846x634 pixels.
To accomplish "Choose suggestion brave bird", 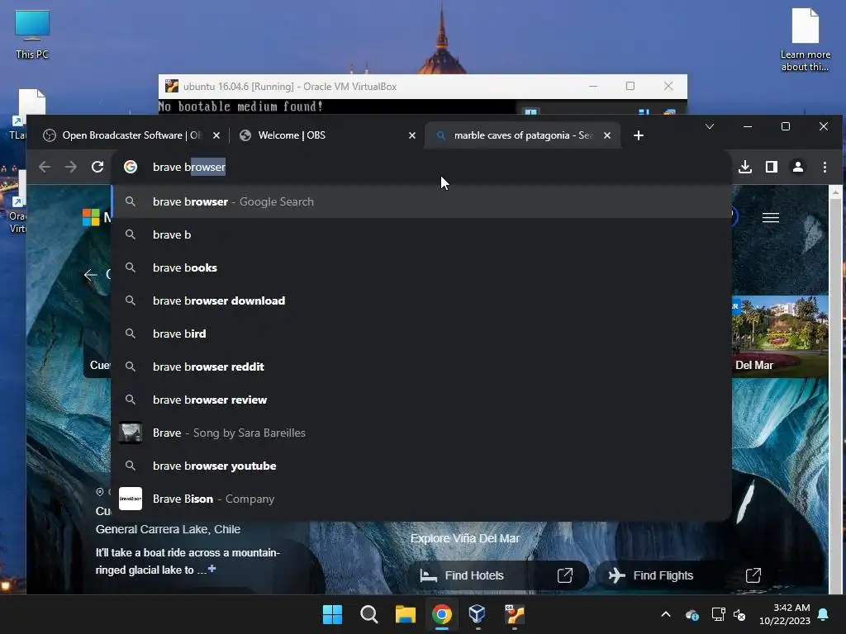I will [x=421, y=334].
